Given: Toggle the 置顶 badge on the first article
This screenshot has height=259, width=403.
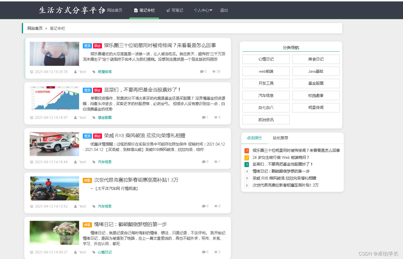Looking at the screenshot, I should pyautogui.click(x=87, y=46).
